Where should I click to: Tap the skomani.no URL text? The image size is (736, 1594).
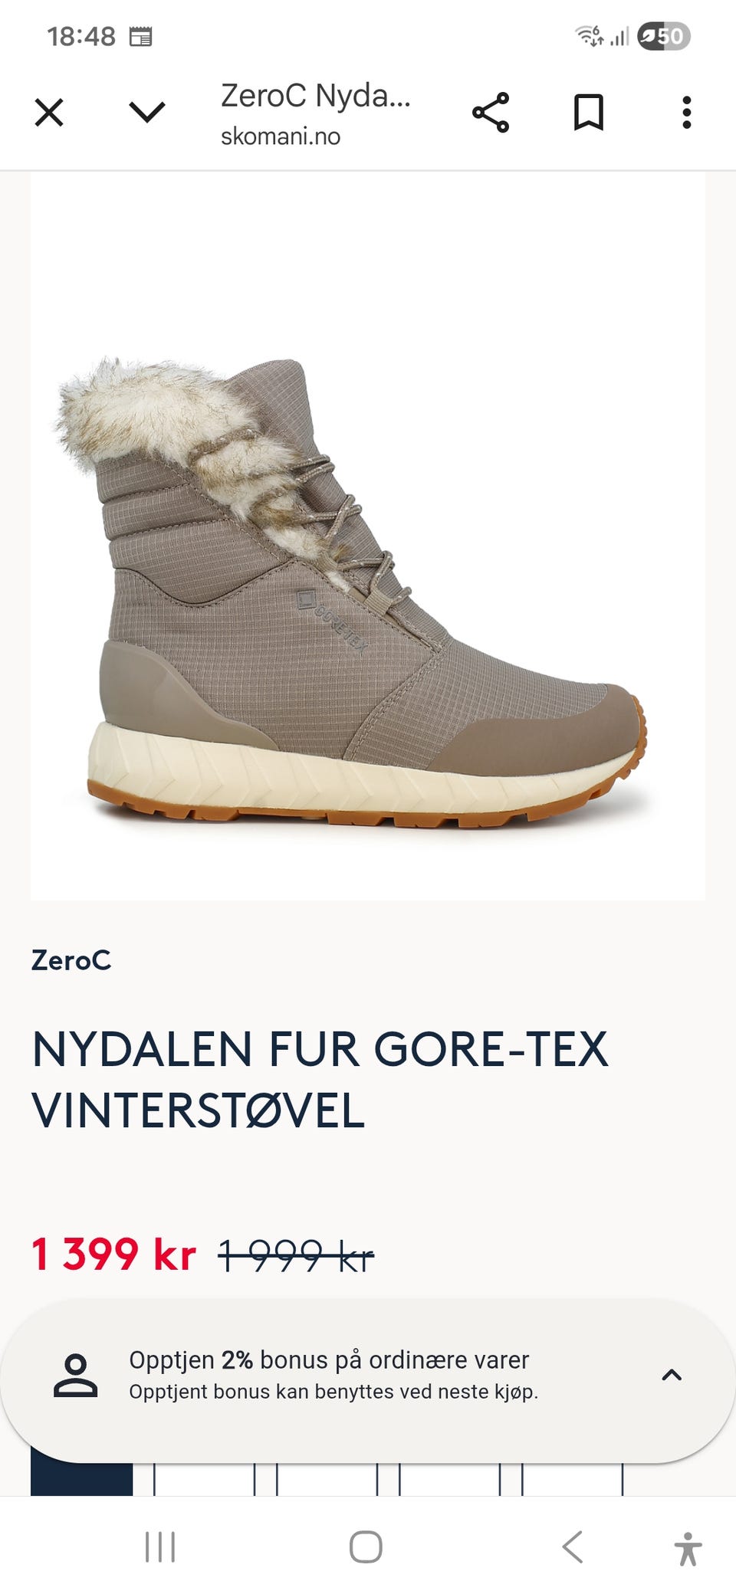(281, 136)
